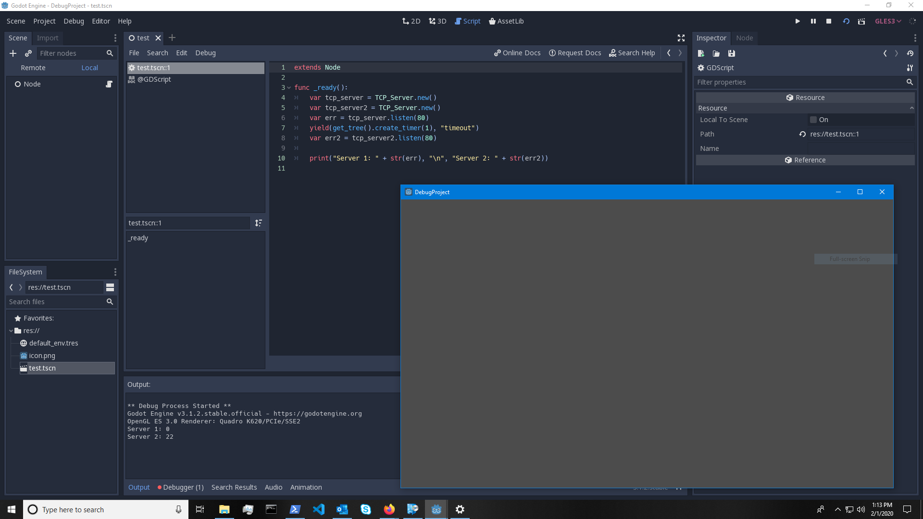This screenshot has height=519, width=923.
Task: Jump to _ready in method list
Action: (x=138, y=238)
